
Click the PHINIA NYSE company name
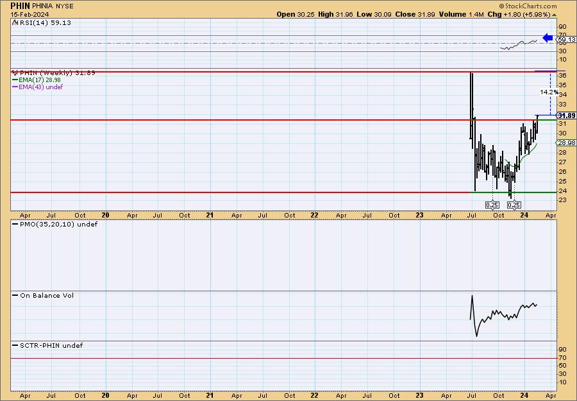pos(53,6)
